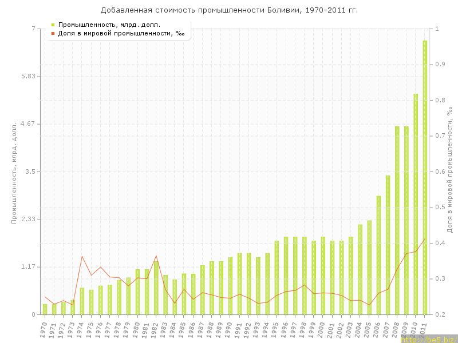Toggle the 'Промышленность, млрд. долл.' legend series
Image resolution: width=458 pixels, height=343 pixels.
(109, 25)
